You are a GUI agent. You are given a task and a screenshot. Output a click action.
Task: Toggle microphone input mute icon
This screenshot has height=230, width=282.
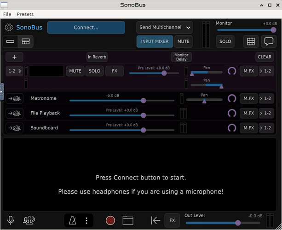[11, 220]
